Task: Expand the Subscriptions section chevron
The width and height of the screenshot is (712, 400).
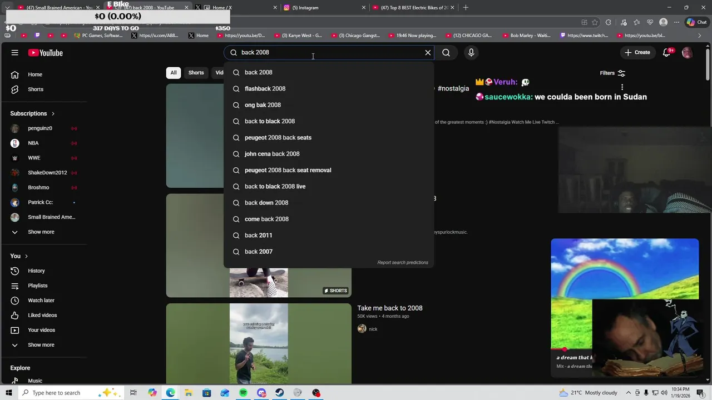Action: [53, 113]
